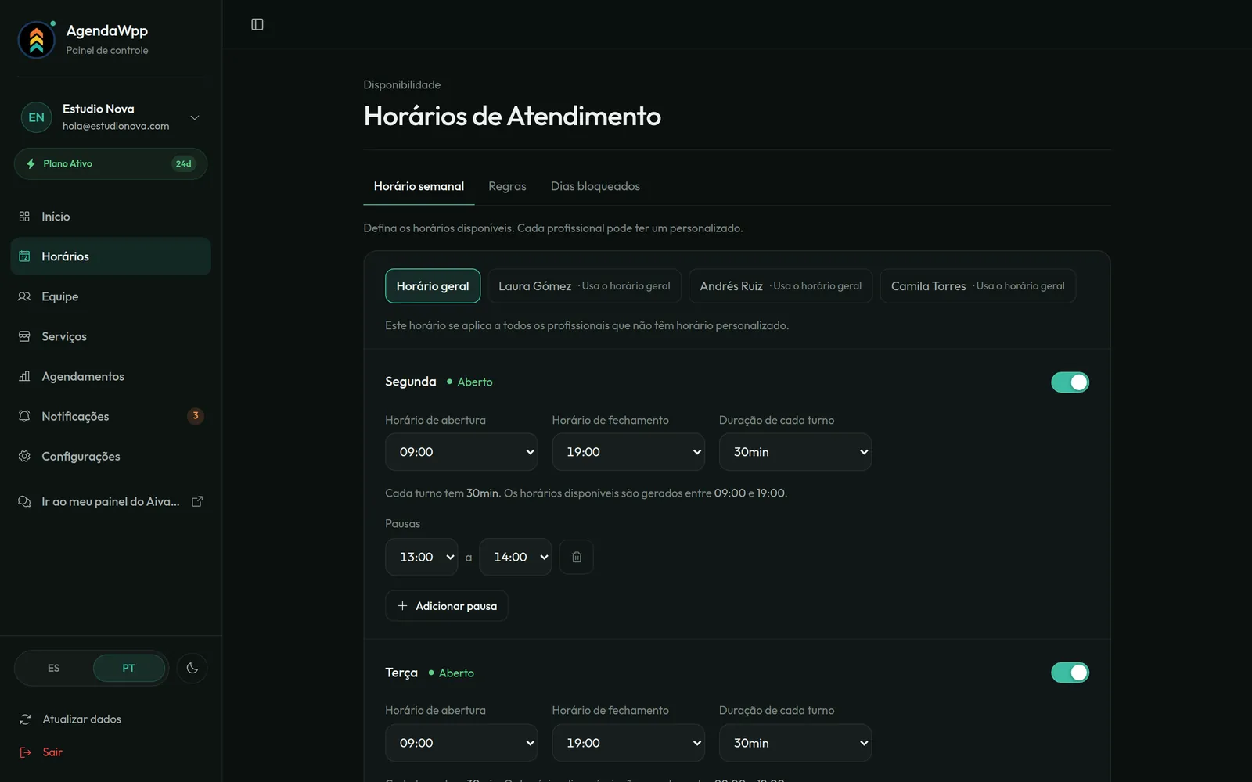The height and width of the screenshot is (782, 1252).
Task: Click the AgendaWpp logo icon
Action: coord(37,40)
